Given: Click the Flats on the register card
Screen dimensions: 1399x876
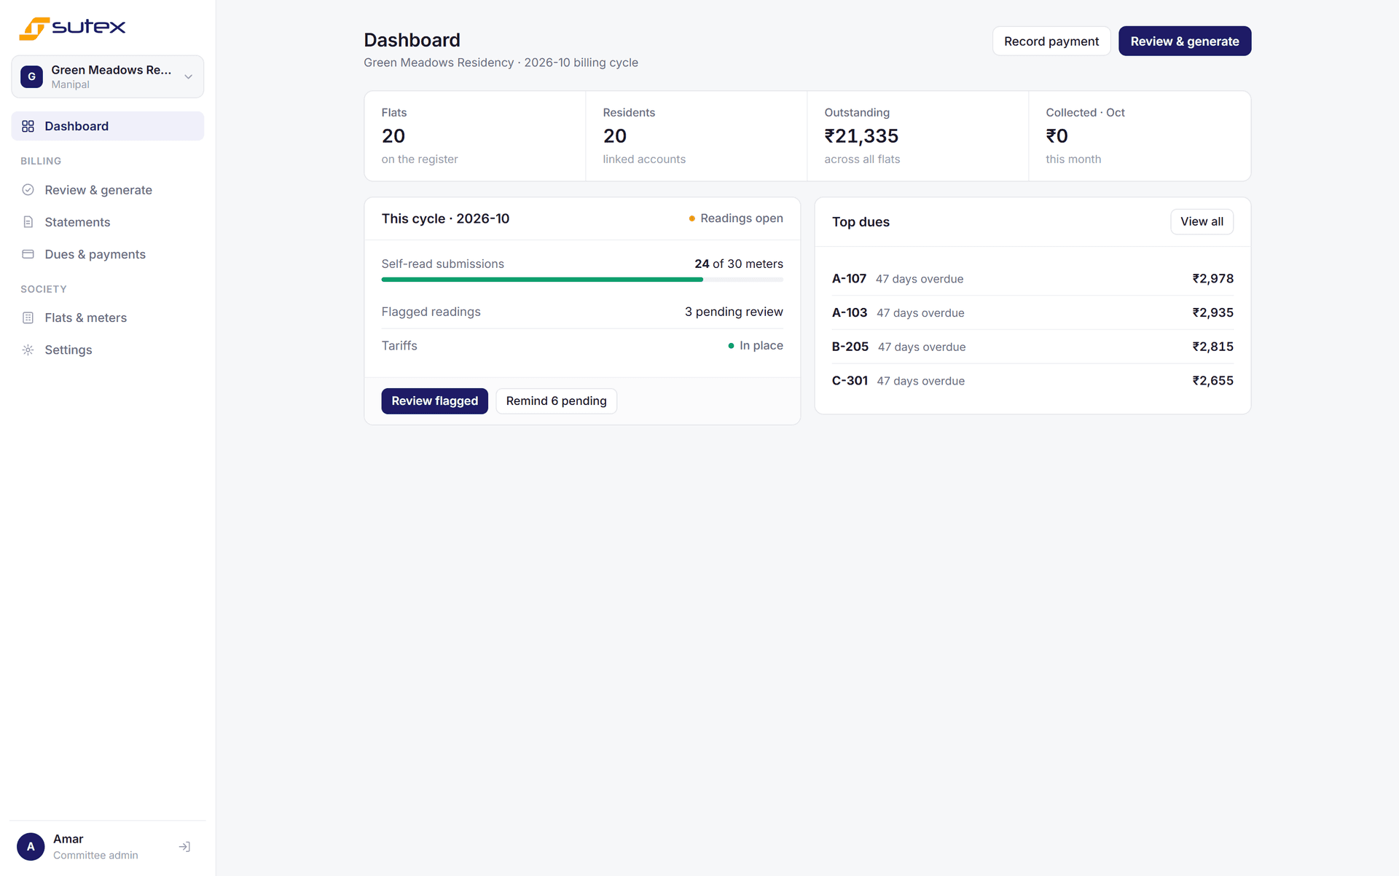Looking at the screenshot, I should [475, 136].
